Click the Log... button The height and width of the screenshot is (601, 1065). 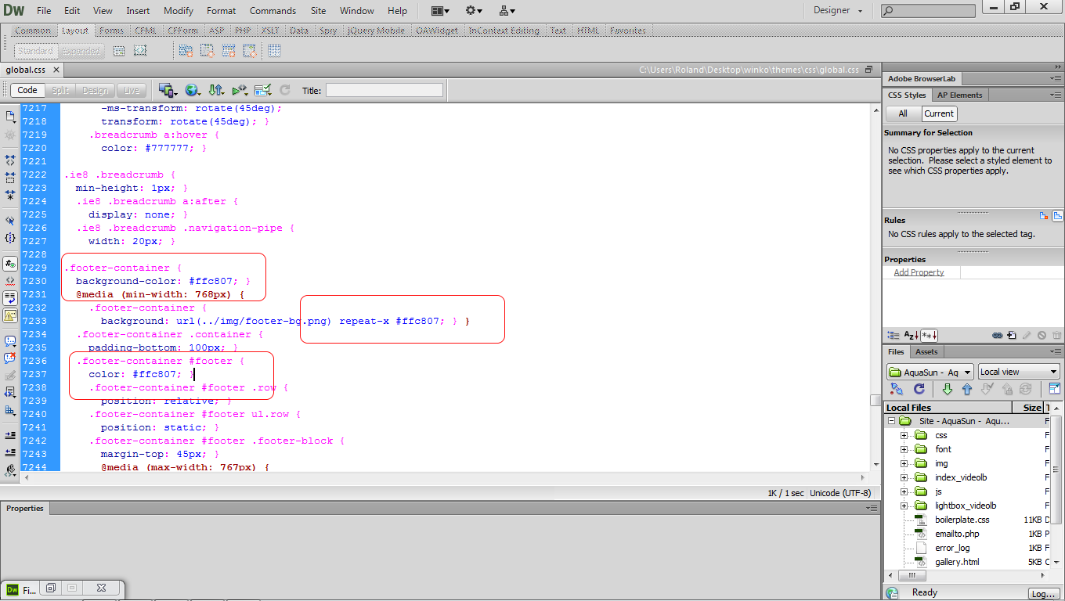coord(1044,594)
